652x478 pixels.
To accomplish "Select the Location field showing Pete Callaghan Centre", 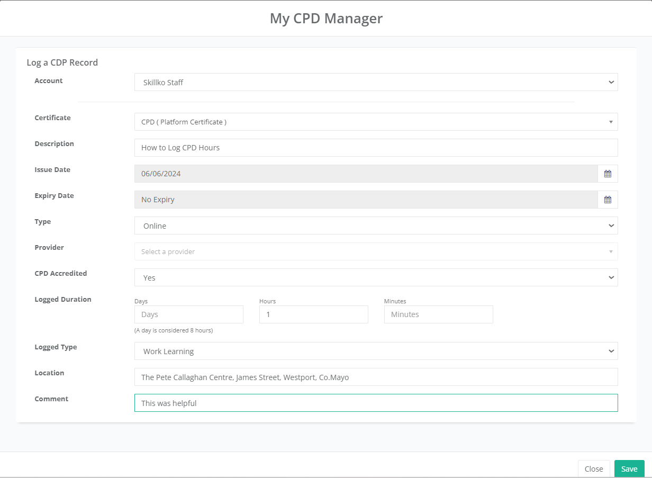I will [x=376, y=377].
